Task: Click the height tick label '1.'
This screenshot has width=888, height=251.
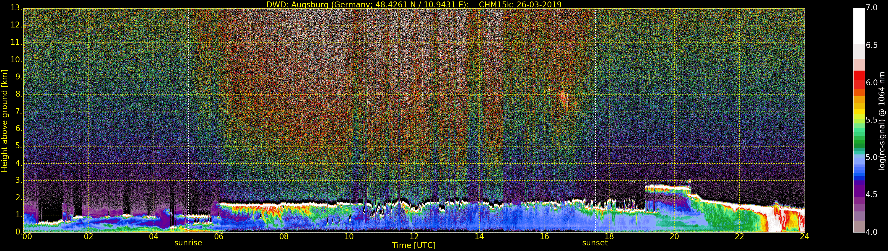Action: pos(19,215)
